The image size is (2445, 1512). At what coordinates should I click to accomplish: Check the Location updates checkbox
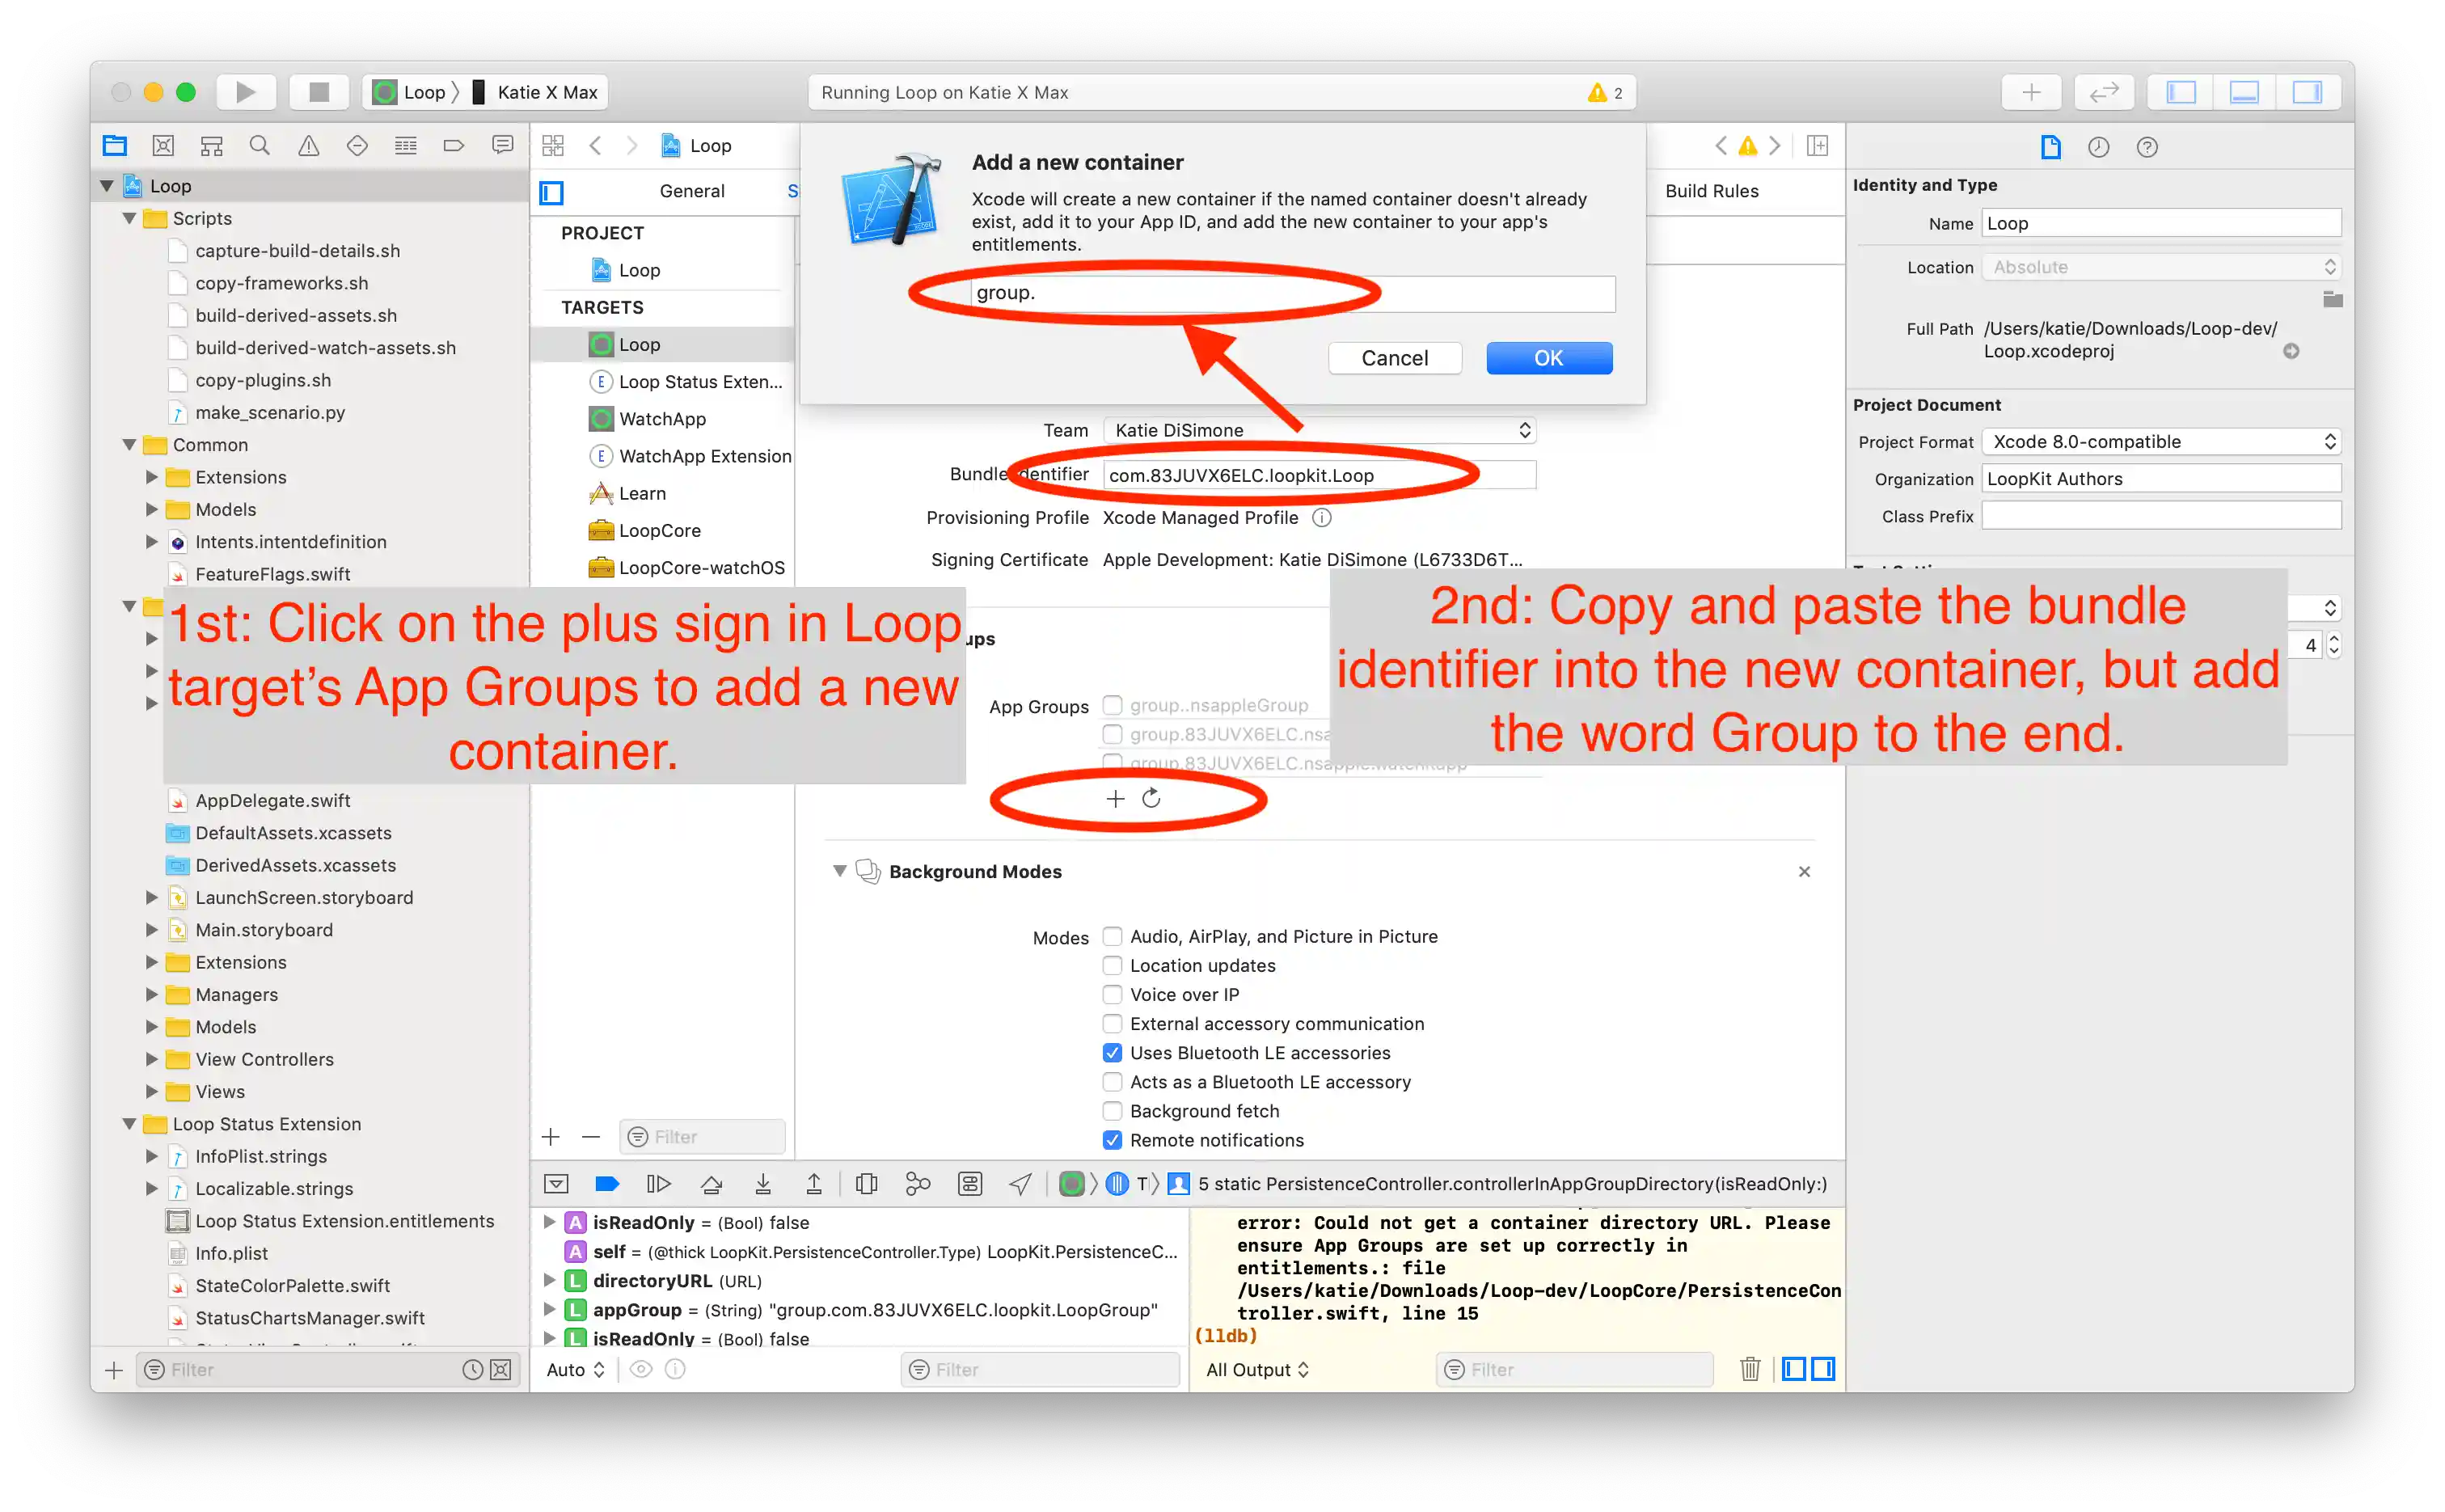pos(1112,965)
